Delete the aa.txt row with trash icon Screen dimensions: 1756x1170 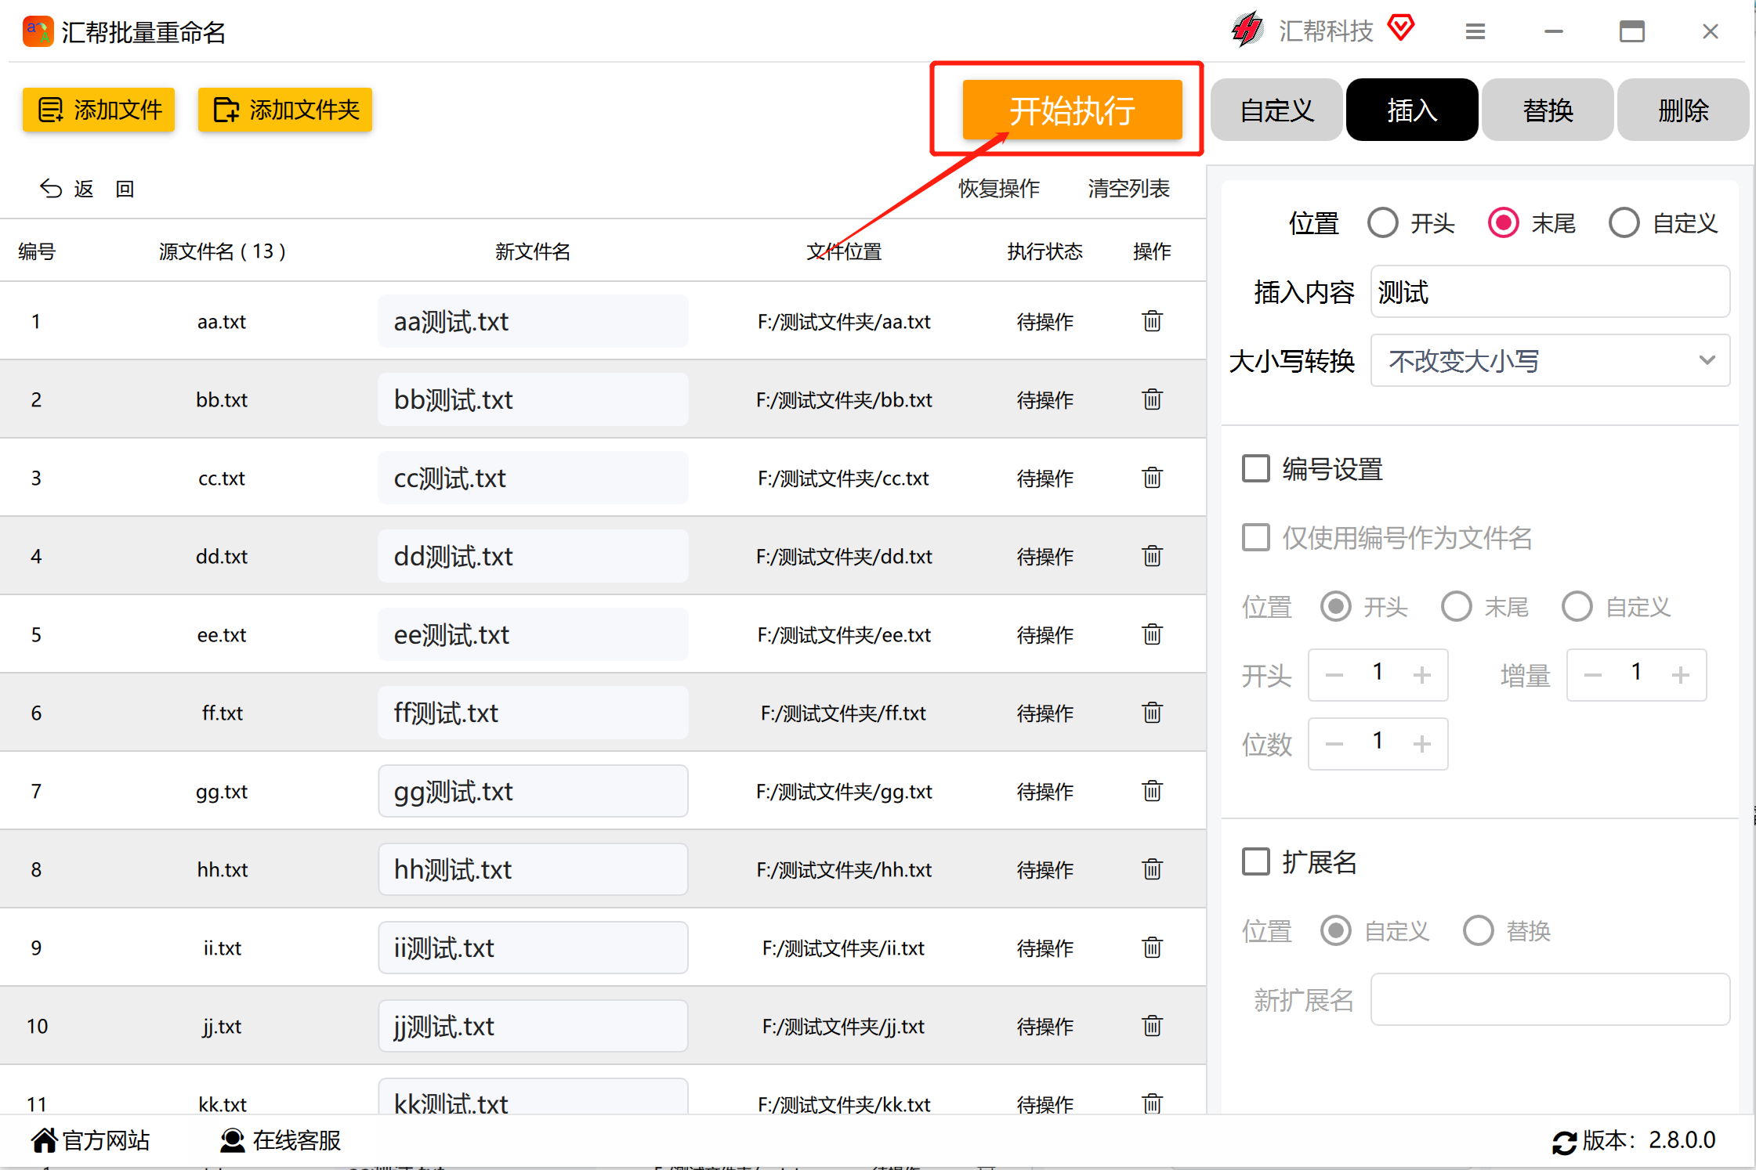(1152, 321)
